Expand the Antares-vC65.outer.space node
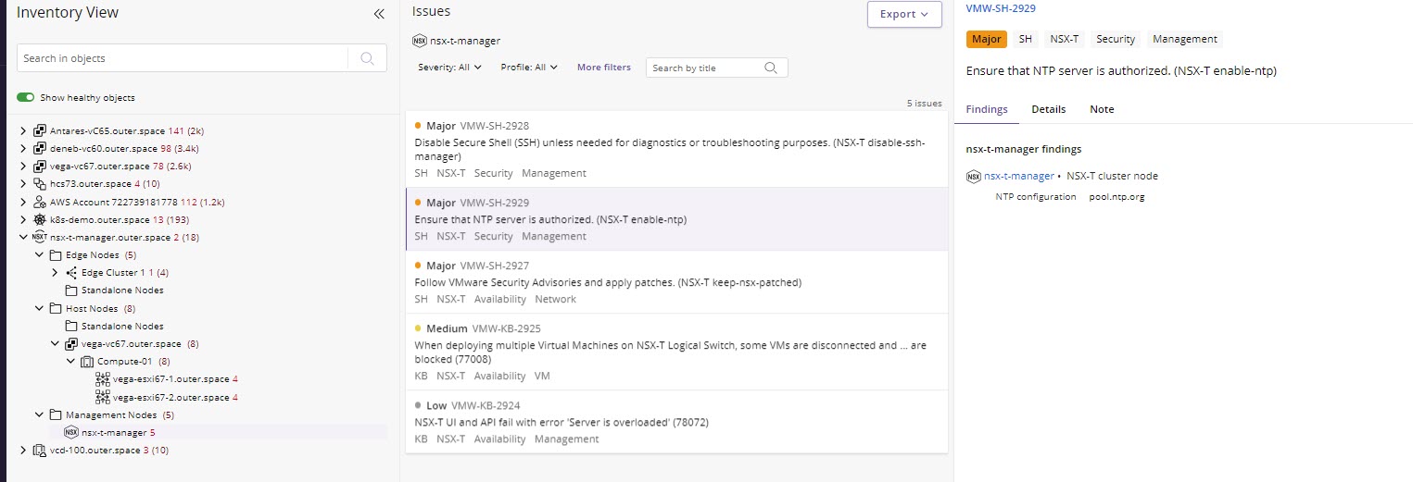The height and width of the screenshot is (482, 1413). click(23, 131)
